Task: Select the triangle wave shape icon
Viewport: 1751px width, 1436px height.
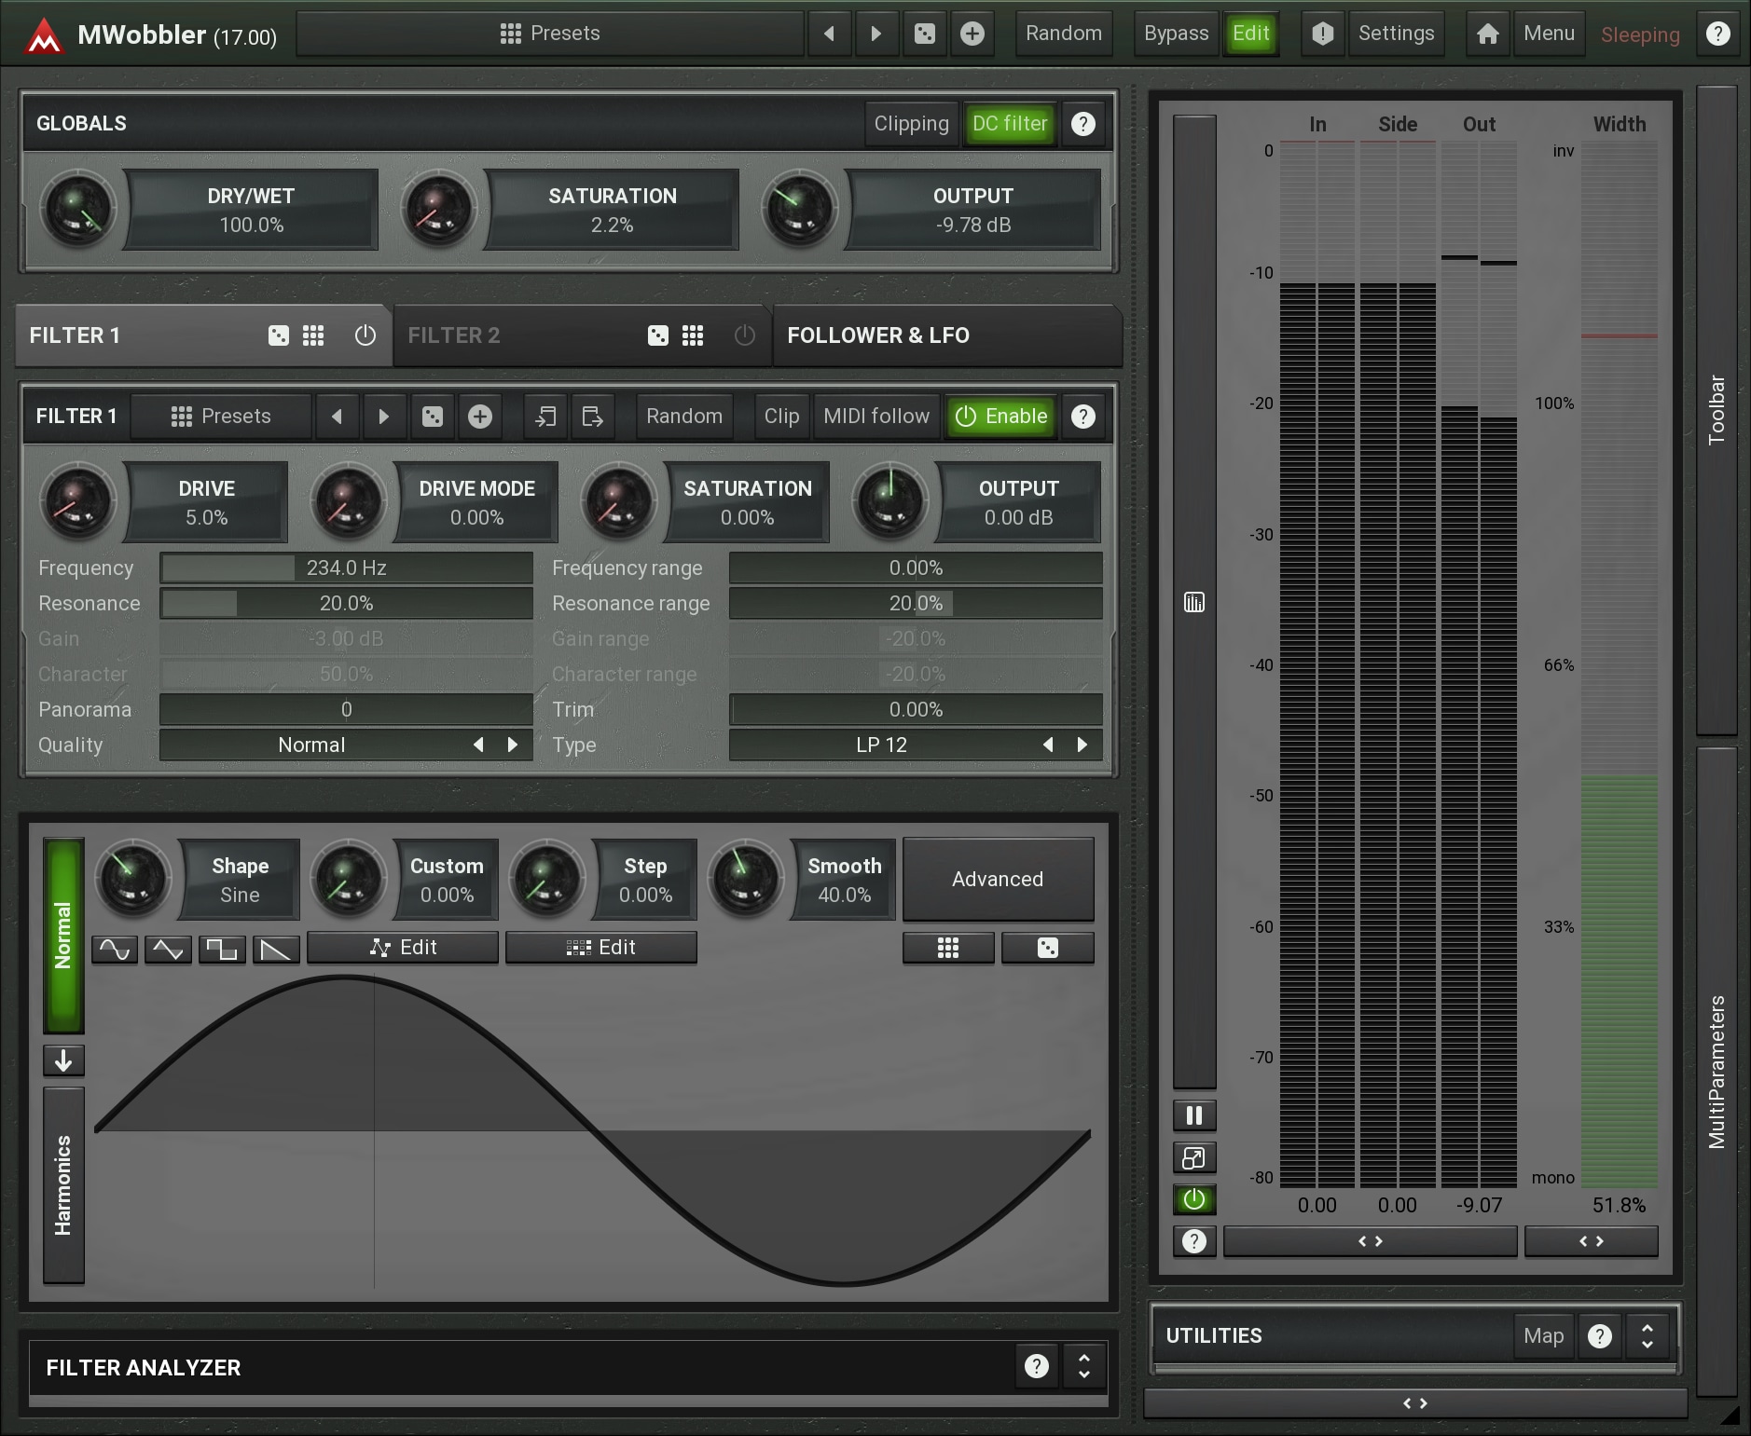Action: point(168,949)
